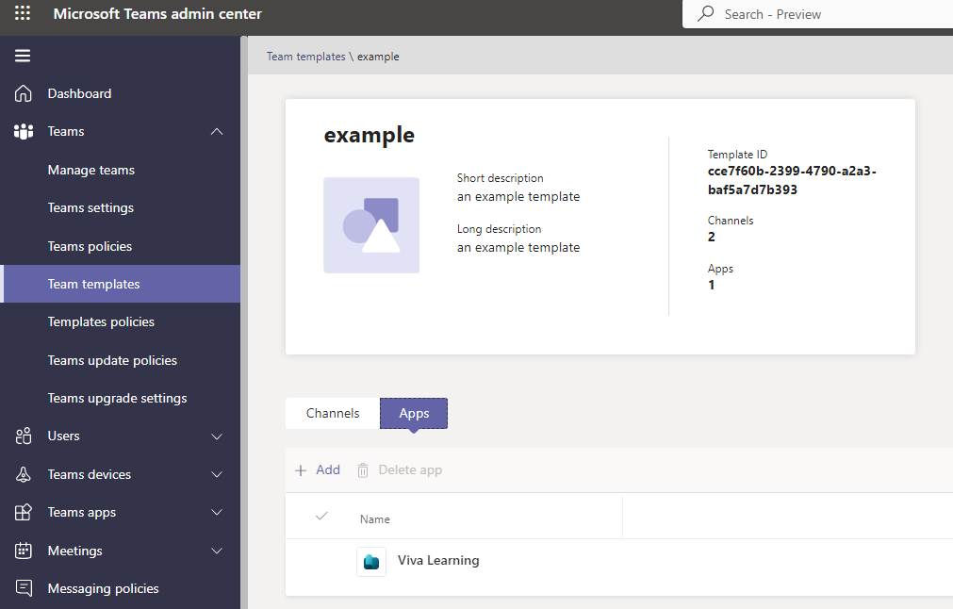Image resolution: width=953 pixels, height=609 pixels.
Task: Click the Teams devices label
Action: pos(90,474)
